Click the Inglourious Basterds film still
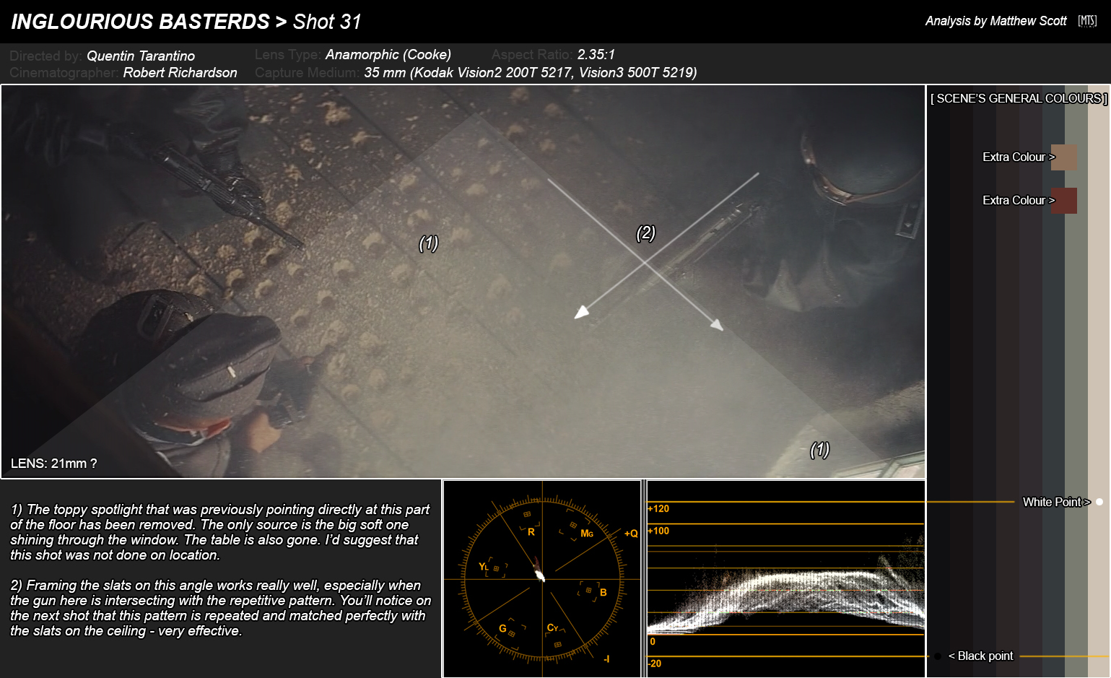This screenshot has height=678, width=1111. click(463, 282)
